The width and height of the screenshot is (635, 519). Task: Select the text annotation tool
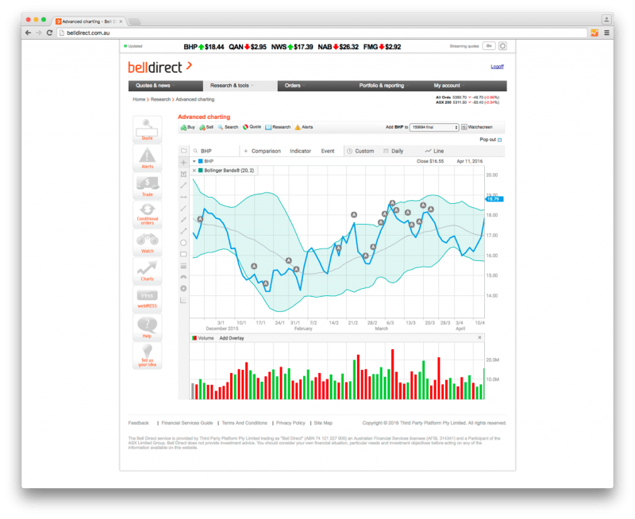pyautogui.click(x=183, y=174)
